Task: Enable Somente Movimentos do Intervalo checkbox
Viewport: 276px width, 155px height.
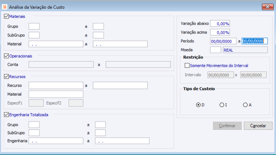Action: [187, 65]
